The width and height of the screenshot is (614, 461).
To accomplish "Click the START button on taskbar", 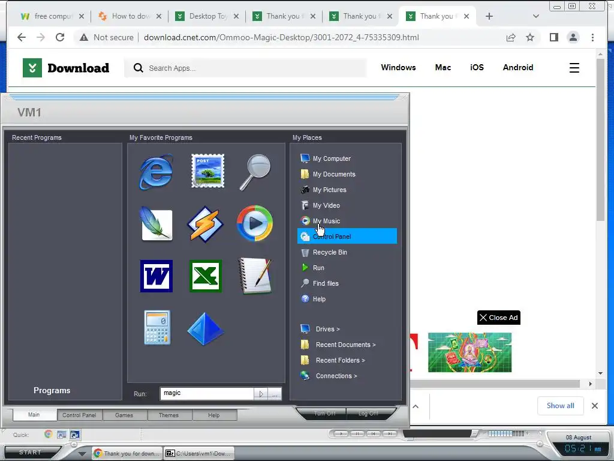I will 31,453.
